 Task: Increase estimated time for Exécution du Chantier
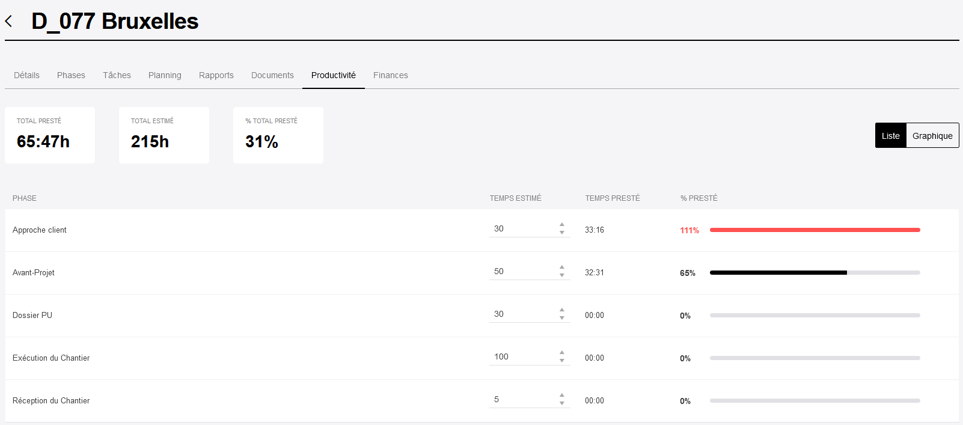tap(562, 353)
